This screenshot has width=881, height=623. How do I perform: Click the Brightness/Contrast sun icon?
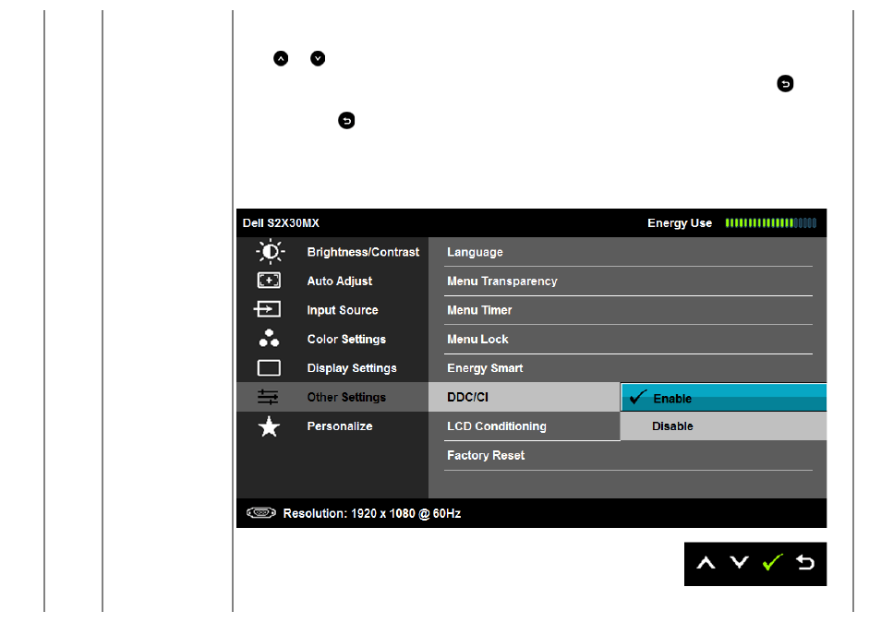(x=270, y=252)
